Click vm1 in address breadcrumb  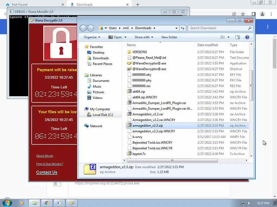pyautogui.click(x=126, y=28)
